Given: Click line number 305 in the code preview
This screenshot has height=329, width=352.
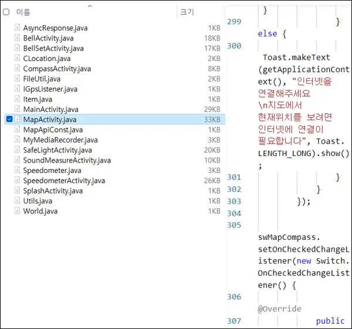Looking at the screenshot, I should coord(234,225).
